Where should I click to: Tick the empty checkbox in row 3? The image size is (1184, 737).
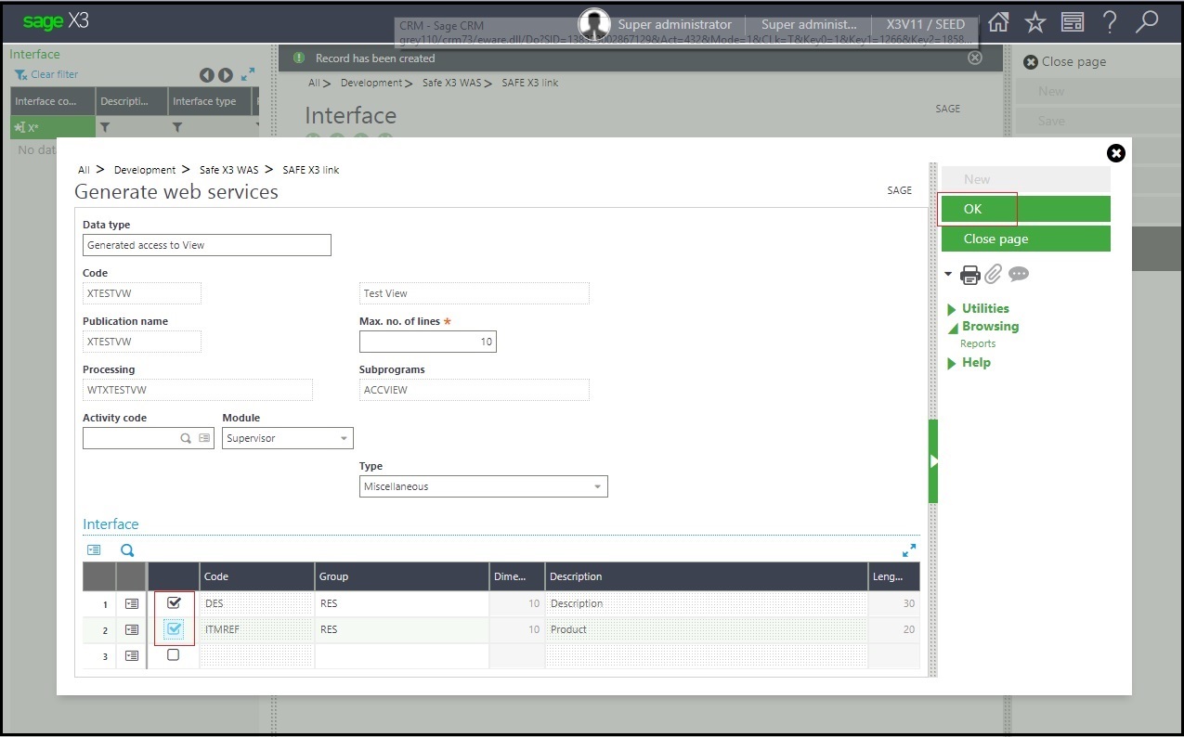(173, 654)
